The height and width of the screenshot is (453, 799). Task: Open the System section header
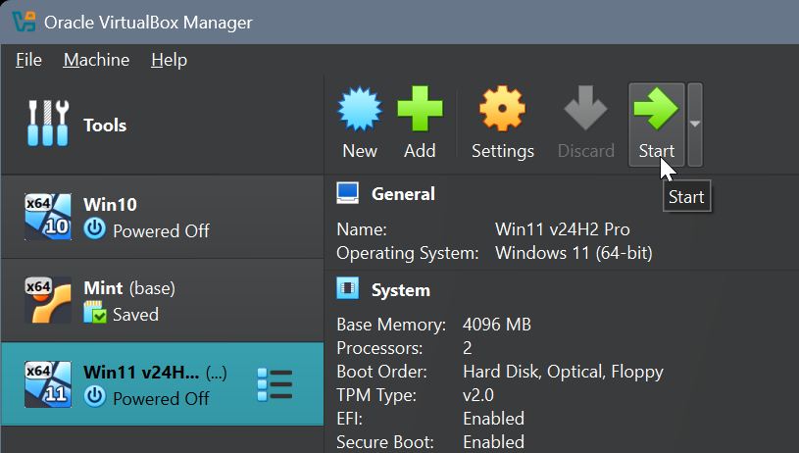pyautogui.click(x=401, y=290)
